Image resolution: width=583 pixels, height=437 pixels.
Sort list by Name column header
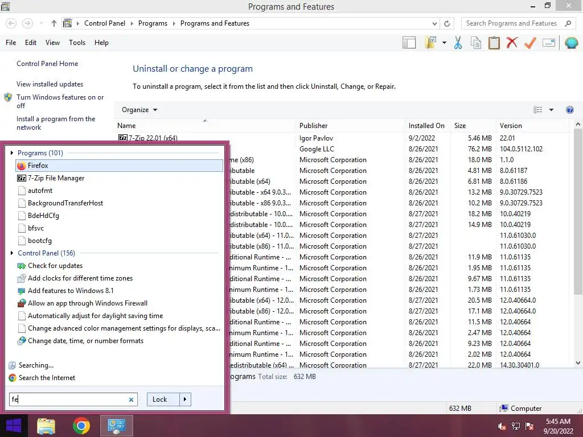[204, 126]
